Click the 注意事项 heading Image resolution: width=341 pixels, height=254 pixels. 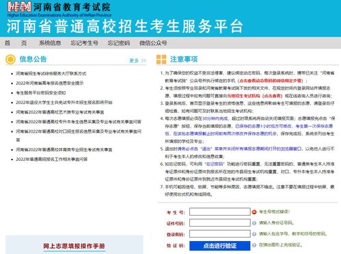point(184,60)
